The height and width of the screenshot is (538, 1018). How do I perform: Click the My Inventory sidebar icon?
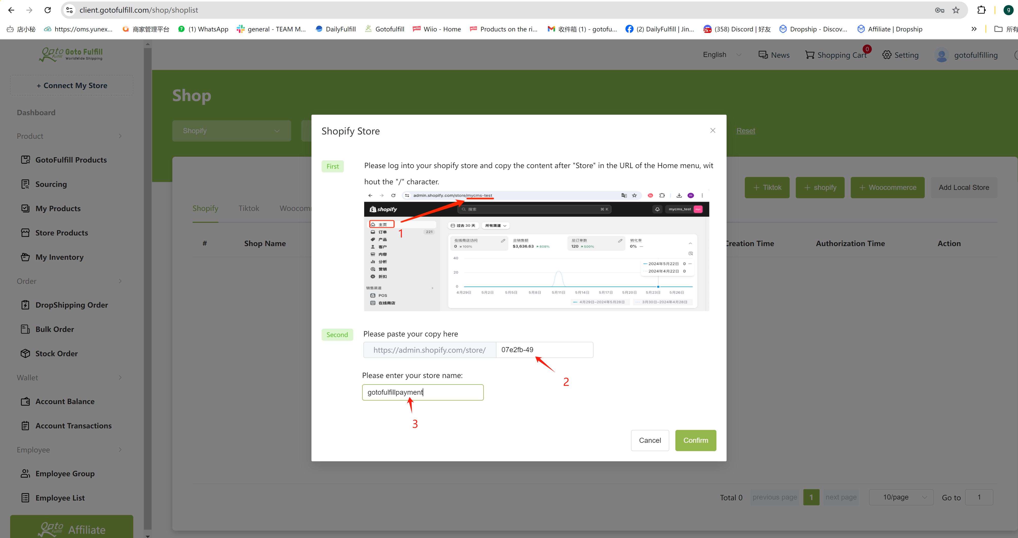pos(25,257)
